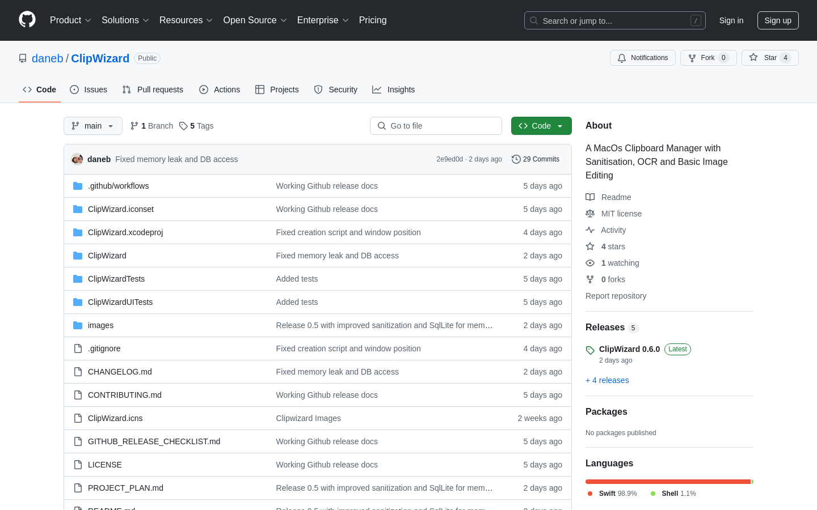Click the history clock icon by 29 Commits

pos(516,159)
